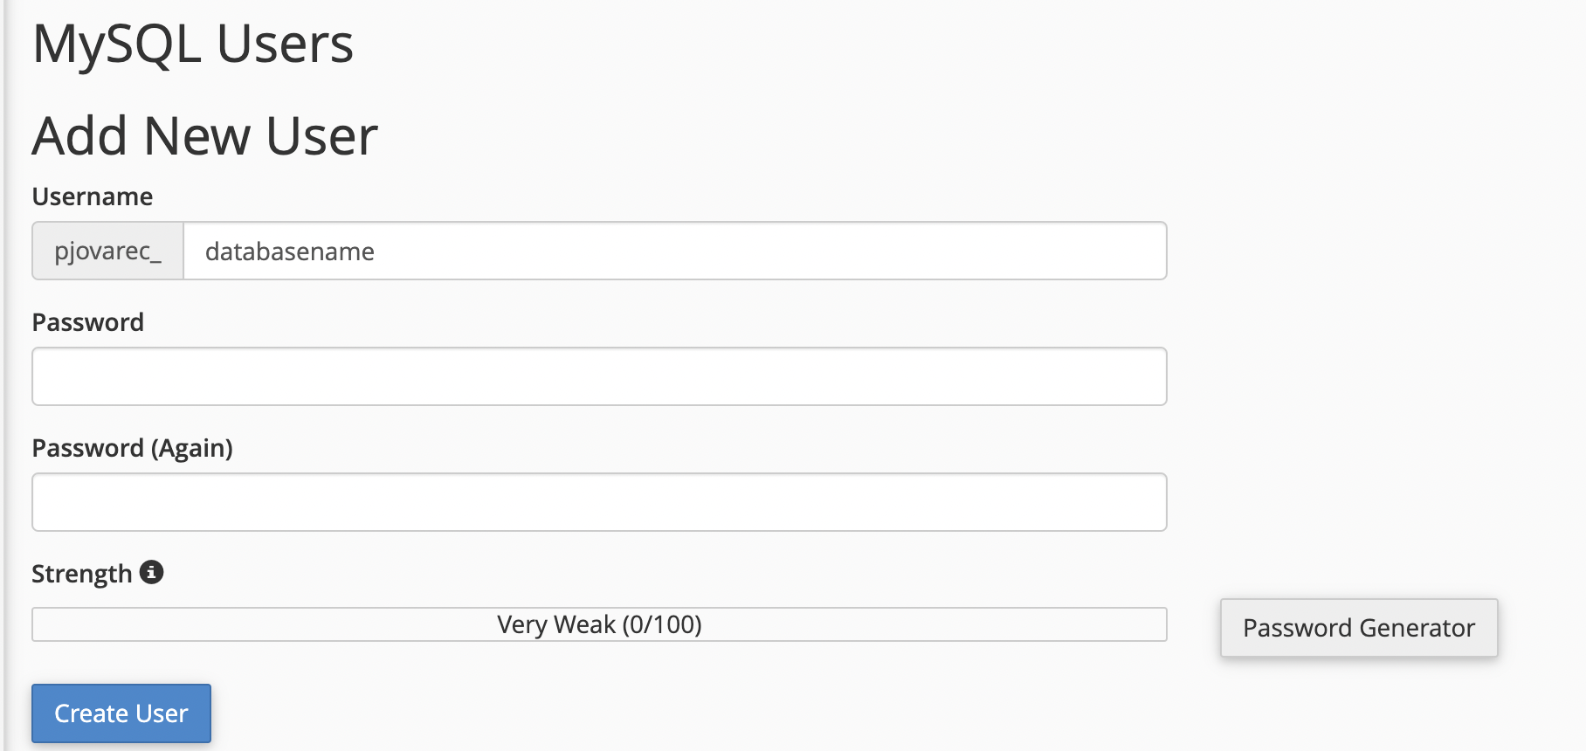Click the gray Password Generator button
The image size is (1586, 751).
click(x=1359, y=628)
